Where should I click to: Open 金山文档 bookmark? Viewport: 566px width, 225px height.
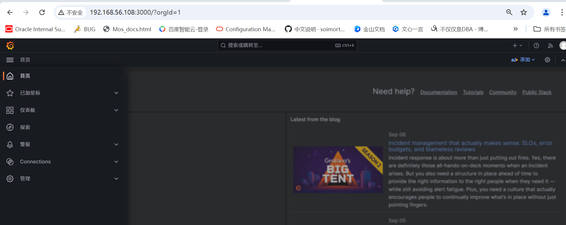coord(369,29)
